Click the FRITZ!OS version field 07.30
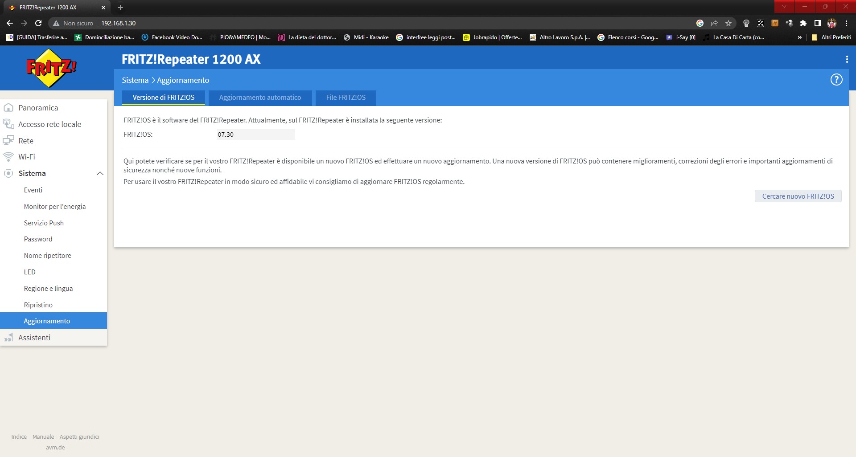 (255, 135)
